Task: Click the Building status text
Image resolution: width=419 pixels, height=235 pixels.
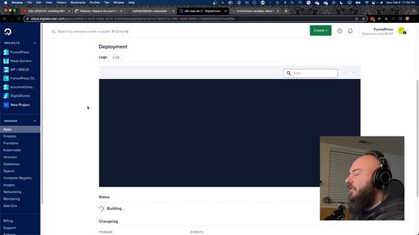Action: tap(115, 208)
